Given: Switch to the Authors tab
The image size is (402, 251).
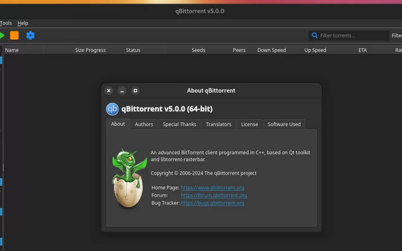Looking at the screenshot, I should click(144, 124).
